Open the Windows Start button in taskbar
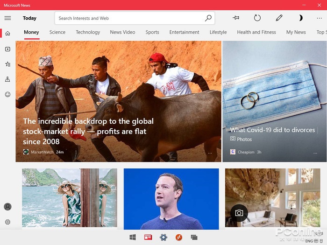This screenshot has width=327, height=245. pos(133,237)
